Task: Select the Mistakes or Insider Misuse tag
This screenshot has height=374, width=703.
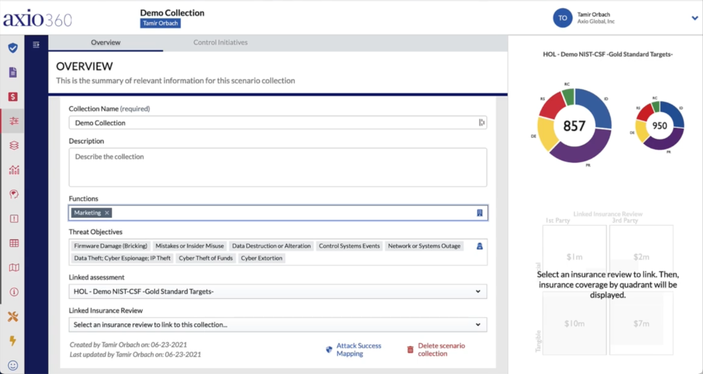Action: pos(190,246)
